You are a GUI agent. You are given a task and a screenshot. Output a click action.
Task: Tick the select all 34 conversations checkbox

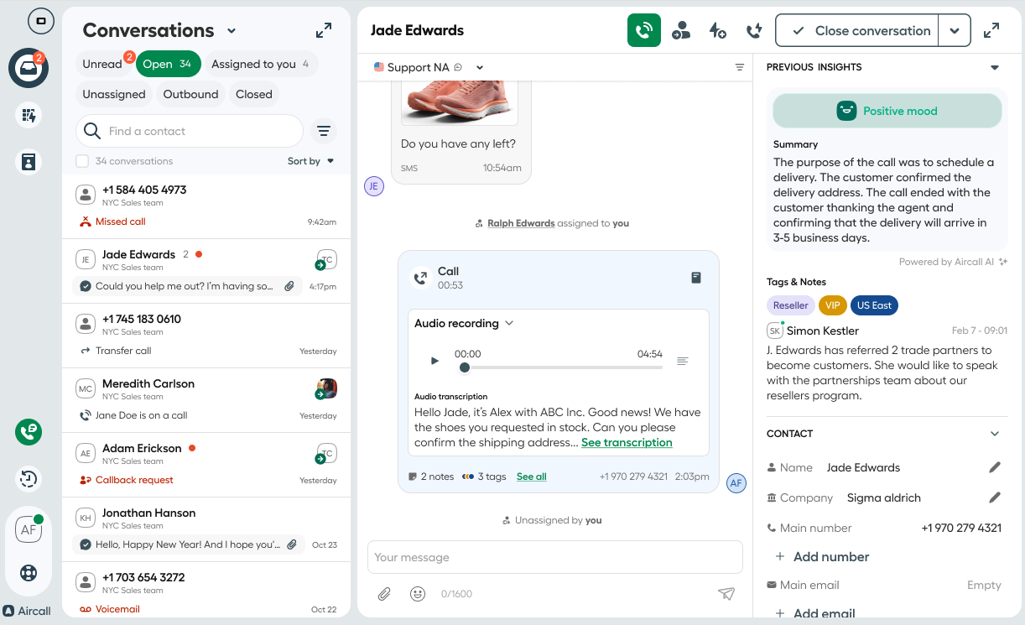(82, 161)
